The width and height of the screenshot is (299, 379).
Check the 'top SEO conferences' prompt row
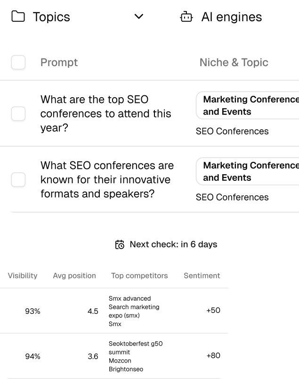(x=18, y=114)
